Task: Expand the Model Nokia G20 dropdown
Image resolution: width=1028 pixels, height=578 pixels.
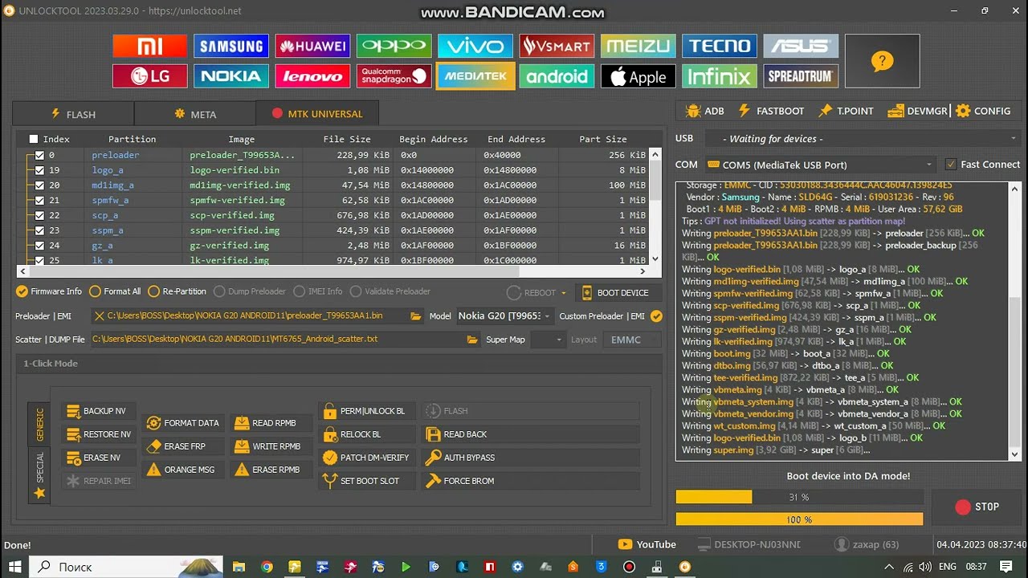Action: 505,316
